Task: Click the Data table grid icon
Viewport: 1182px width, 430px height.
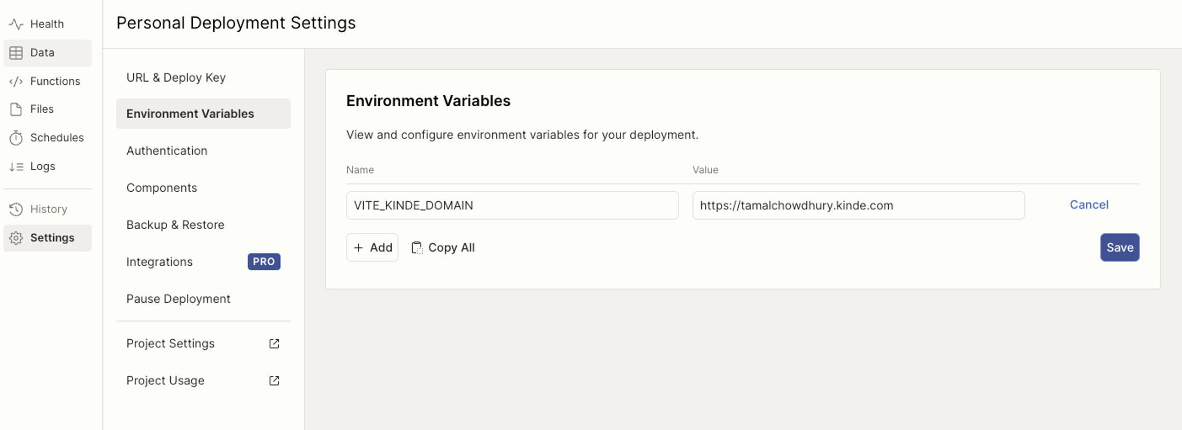Action: tap(16, 53)
